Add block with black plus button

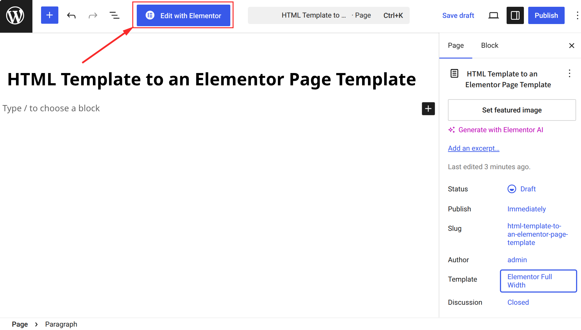point(428,108)
